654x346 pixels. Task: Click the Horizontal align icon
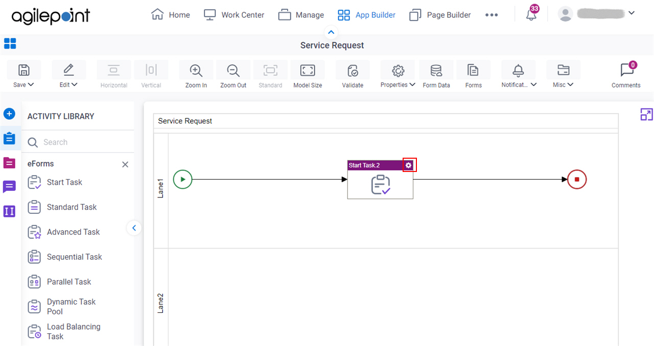113,70
